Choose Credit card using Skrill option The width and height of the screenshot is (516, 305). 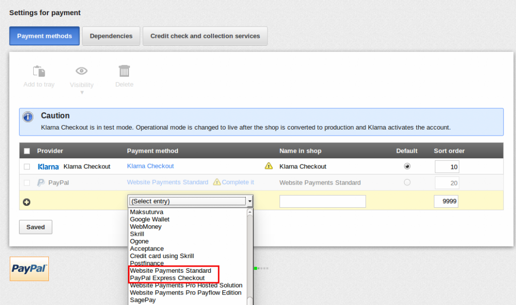[162, 256]
